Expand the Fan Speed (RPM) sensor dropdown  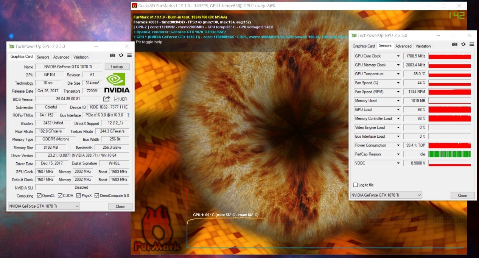[x=398, y=92]
